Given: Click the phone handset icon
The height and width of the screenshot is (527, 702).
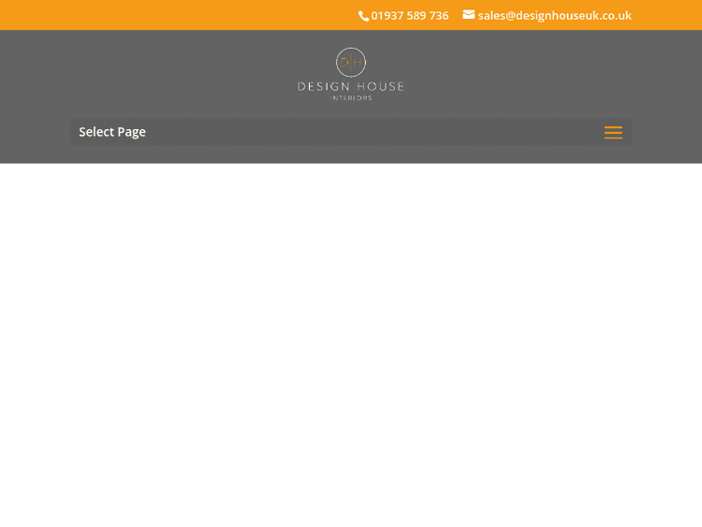Looking at the screenshot, I should click(x=364, y=16).
